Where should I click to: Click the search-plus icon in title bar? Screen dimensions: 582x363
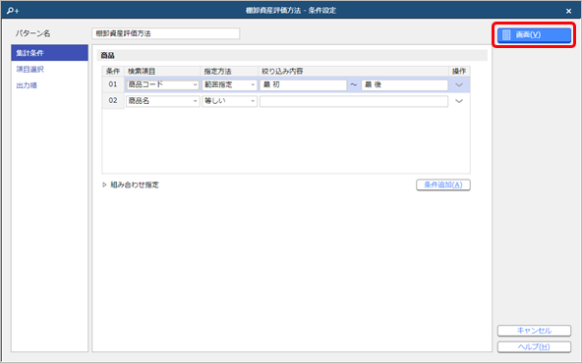tap(13, 11)
